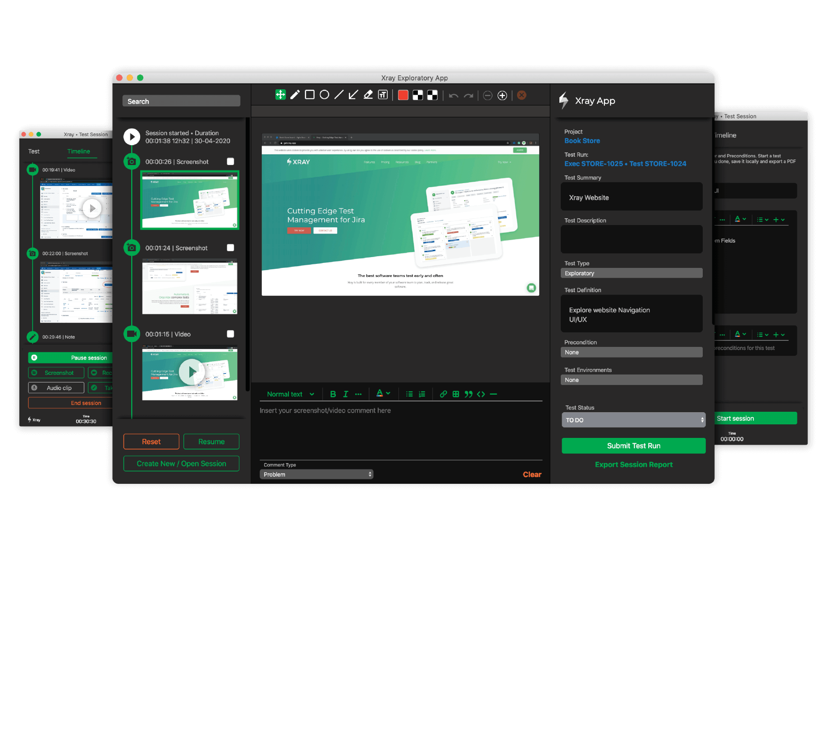Select the text annotation tool
The width and height of the screenshot is (824, 736).
[x=383, y=95]
